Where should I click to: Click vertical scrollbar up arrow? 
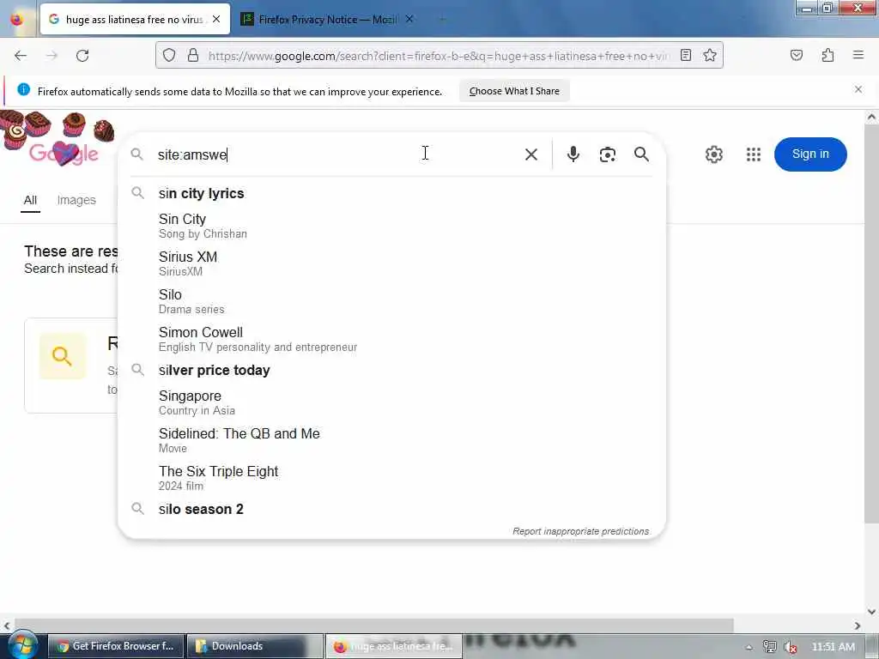click(x=871, y=117)
